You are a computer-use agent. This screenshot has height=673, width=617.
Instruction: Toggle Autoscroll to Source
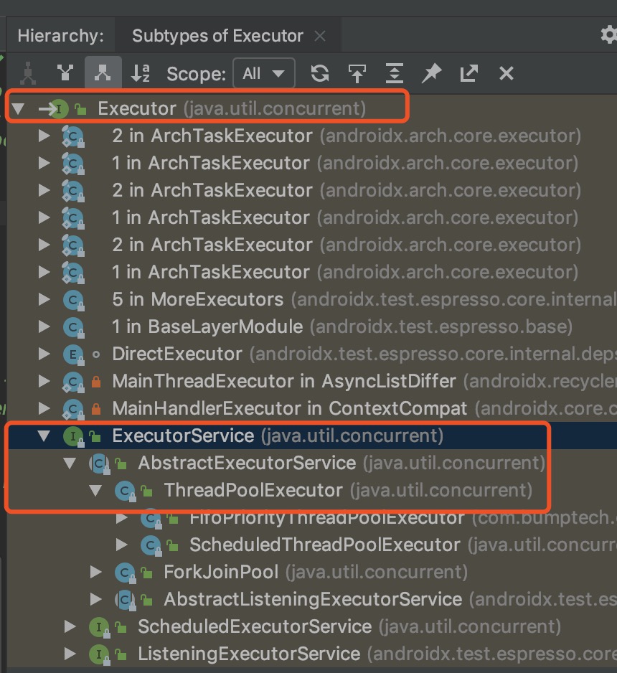(x=357, y=73)
